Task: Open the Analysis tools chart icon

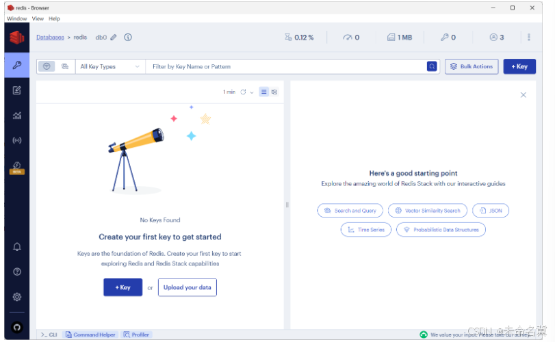Action: (16, 116)
